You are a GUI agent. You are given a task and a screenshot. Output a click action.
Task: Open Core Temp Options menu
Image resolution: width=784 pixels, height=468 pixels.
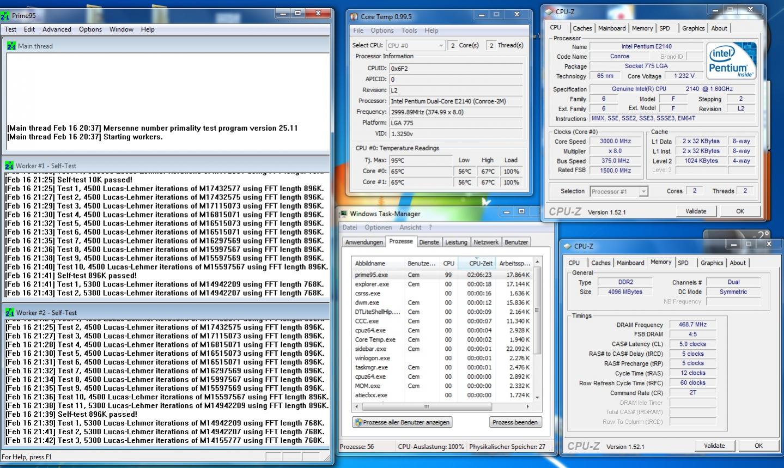pyautogui.click(x=382, y=31)
